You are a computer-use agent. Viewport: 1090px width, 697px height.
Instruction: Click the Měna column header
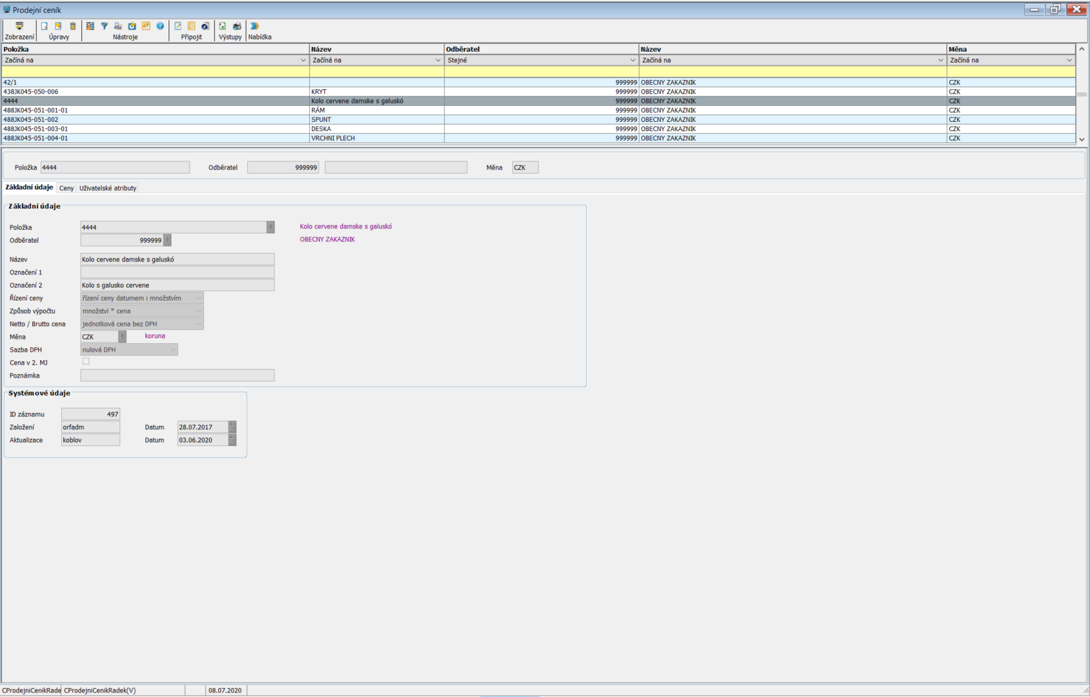click(1010, 49)
